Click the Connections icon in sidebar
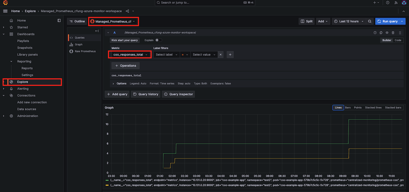This screenshot has width=409, height=192. click(11, 95)
